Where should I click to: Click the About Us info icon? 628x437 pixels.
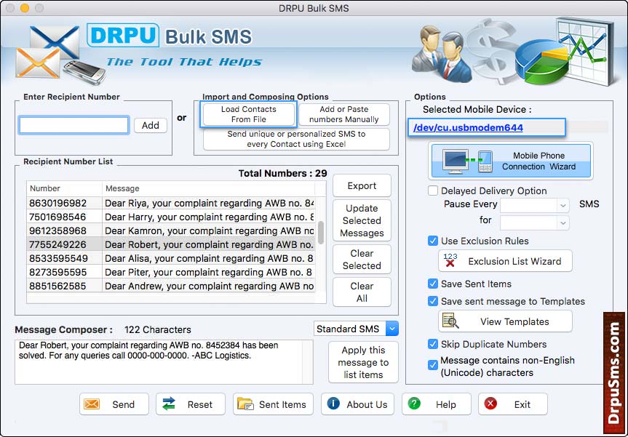click(333, 404)
